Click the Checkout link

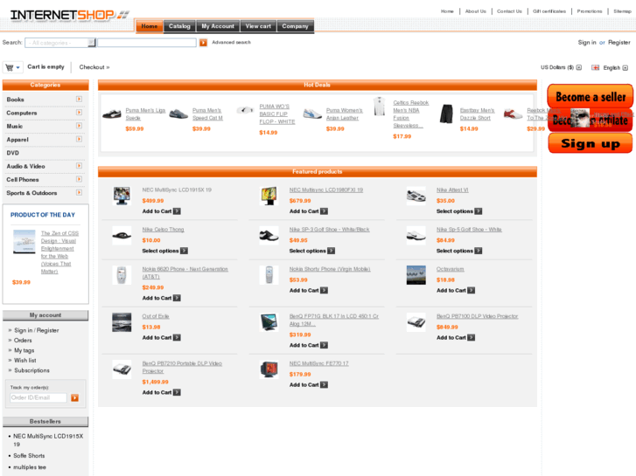[x=94, y=67]
